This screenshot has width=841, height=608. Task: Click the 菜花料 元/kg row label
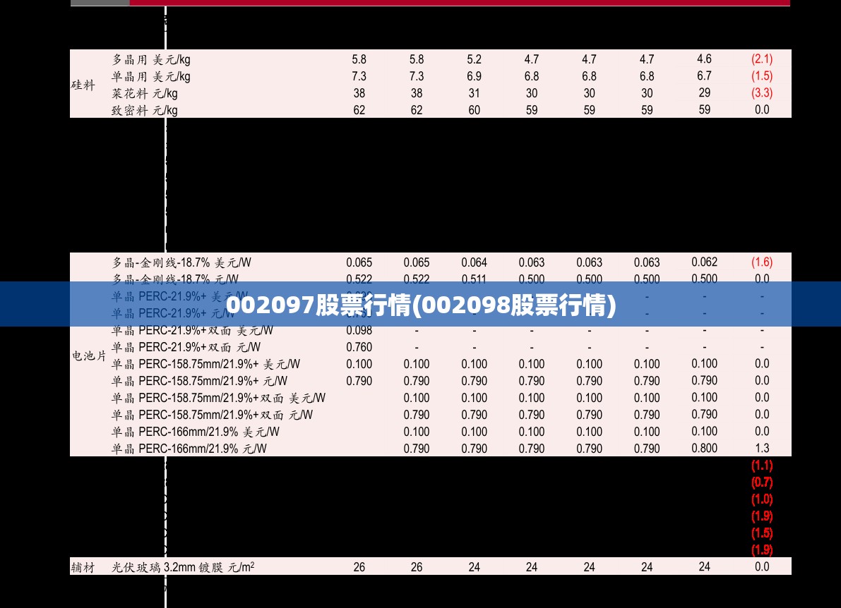[x=144, y=94]
